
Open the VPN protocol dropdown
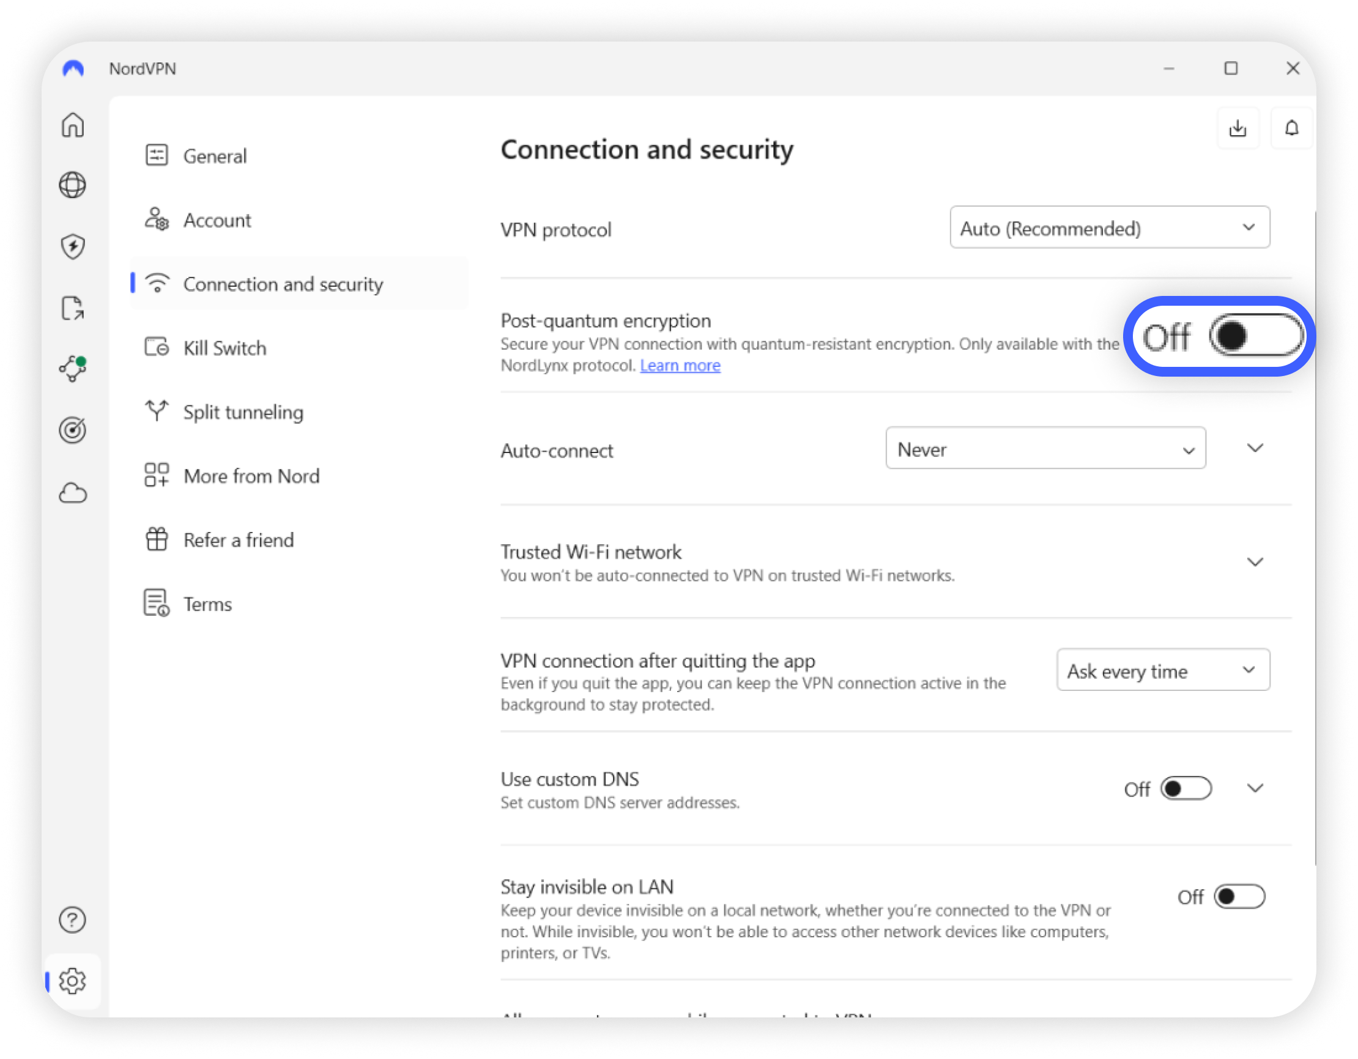point(1109,227)
